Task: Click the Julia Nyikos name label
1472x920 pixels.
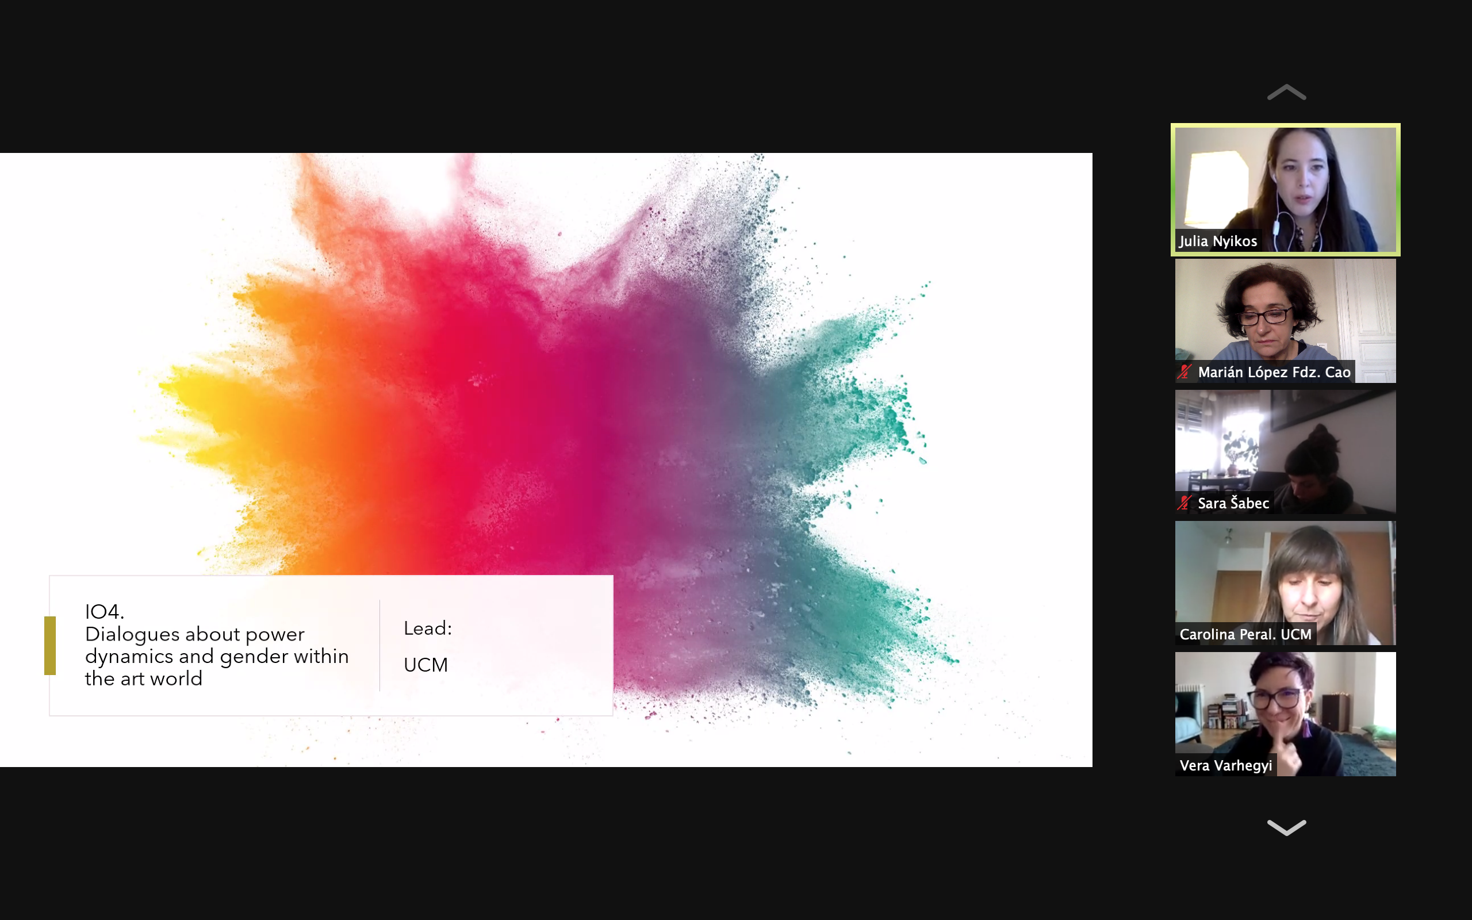Action: [1218, 241]
